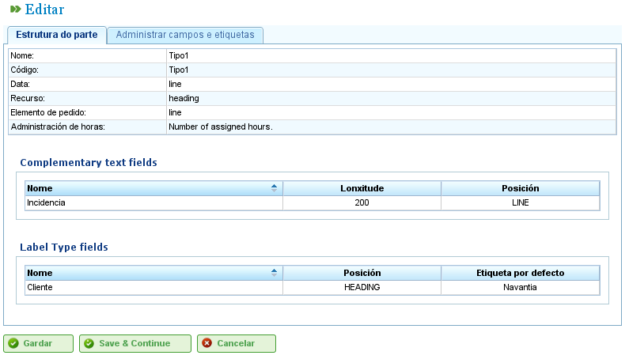Sort Label Type fields by Nome arrow
The image size is (629, 359).
(x=274, y=273)
